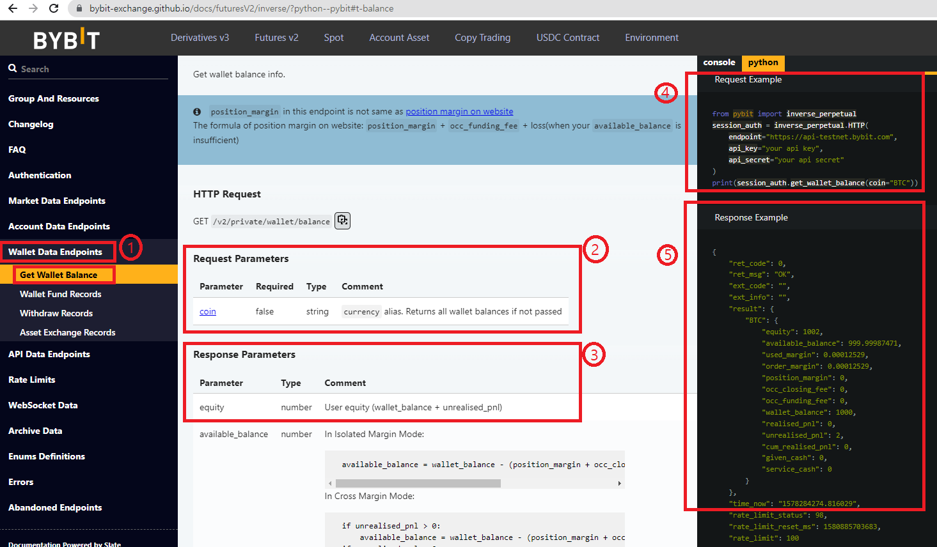Image resolution: width=937 pixels, height=547 pixels.
Task: Click the 'Response Parameters' heading
Action: [244, 355]
